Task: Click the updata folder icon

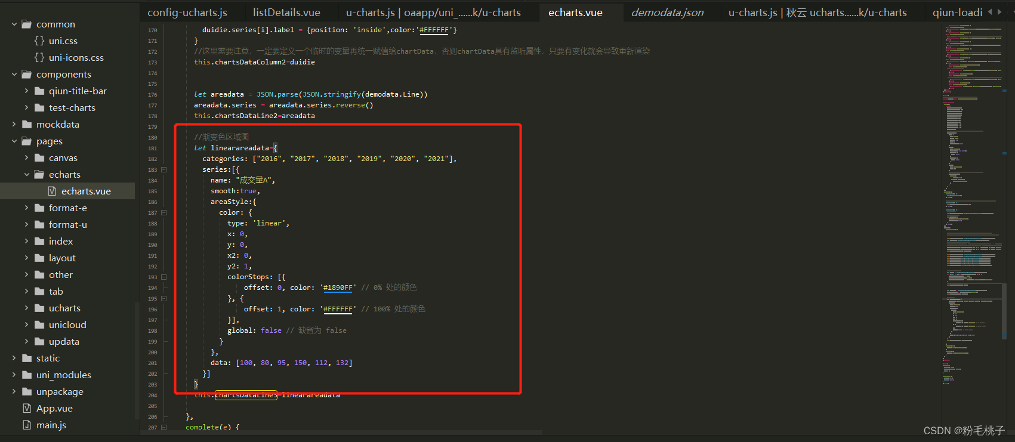Action: tap(39, 342)
